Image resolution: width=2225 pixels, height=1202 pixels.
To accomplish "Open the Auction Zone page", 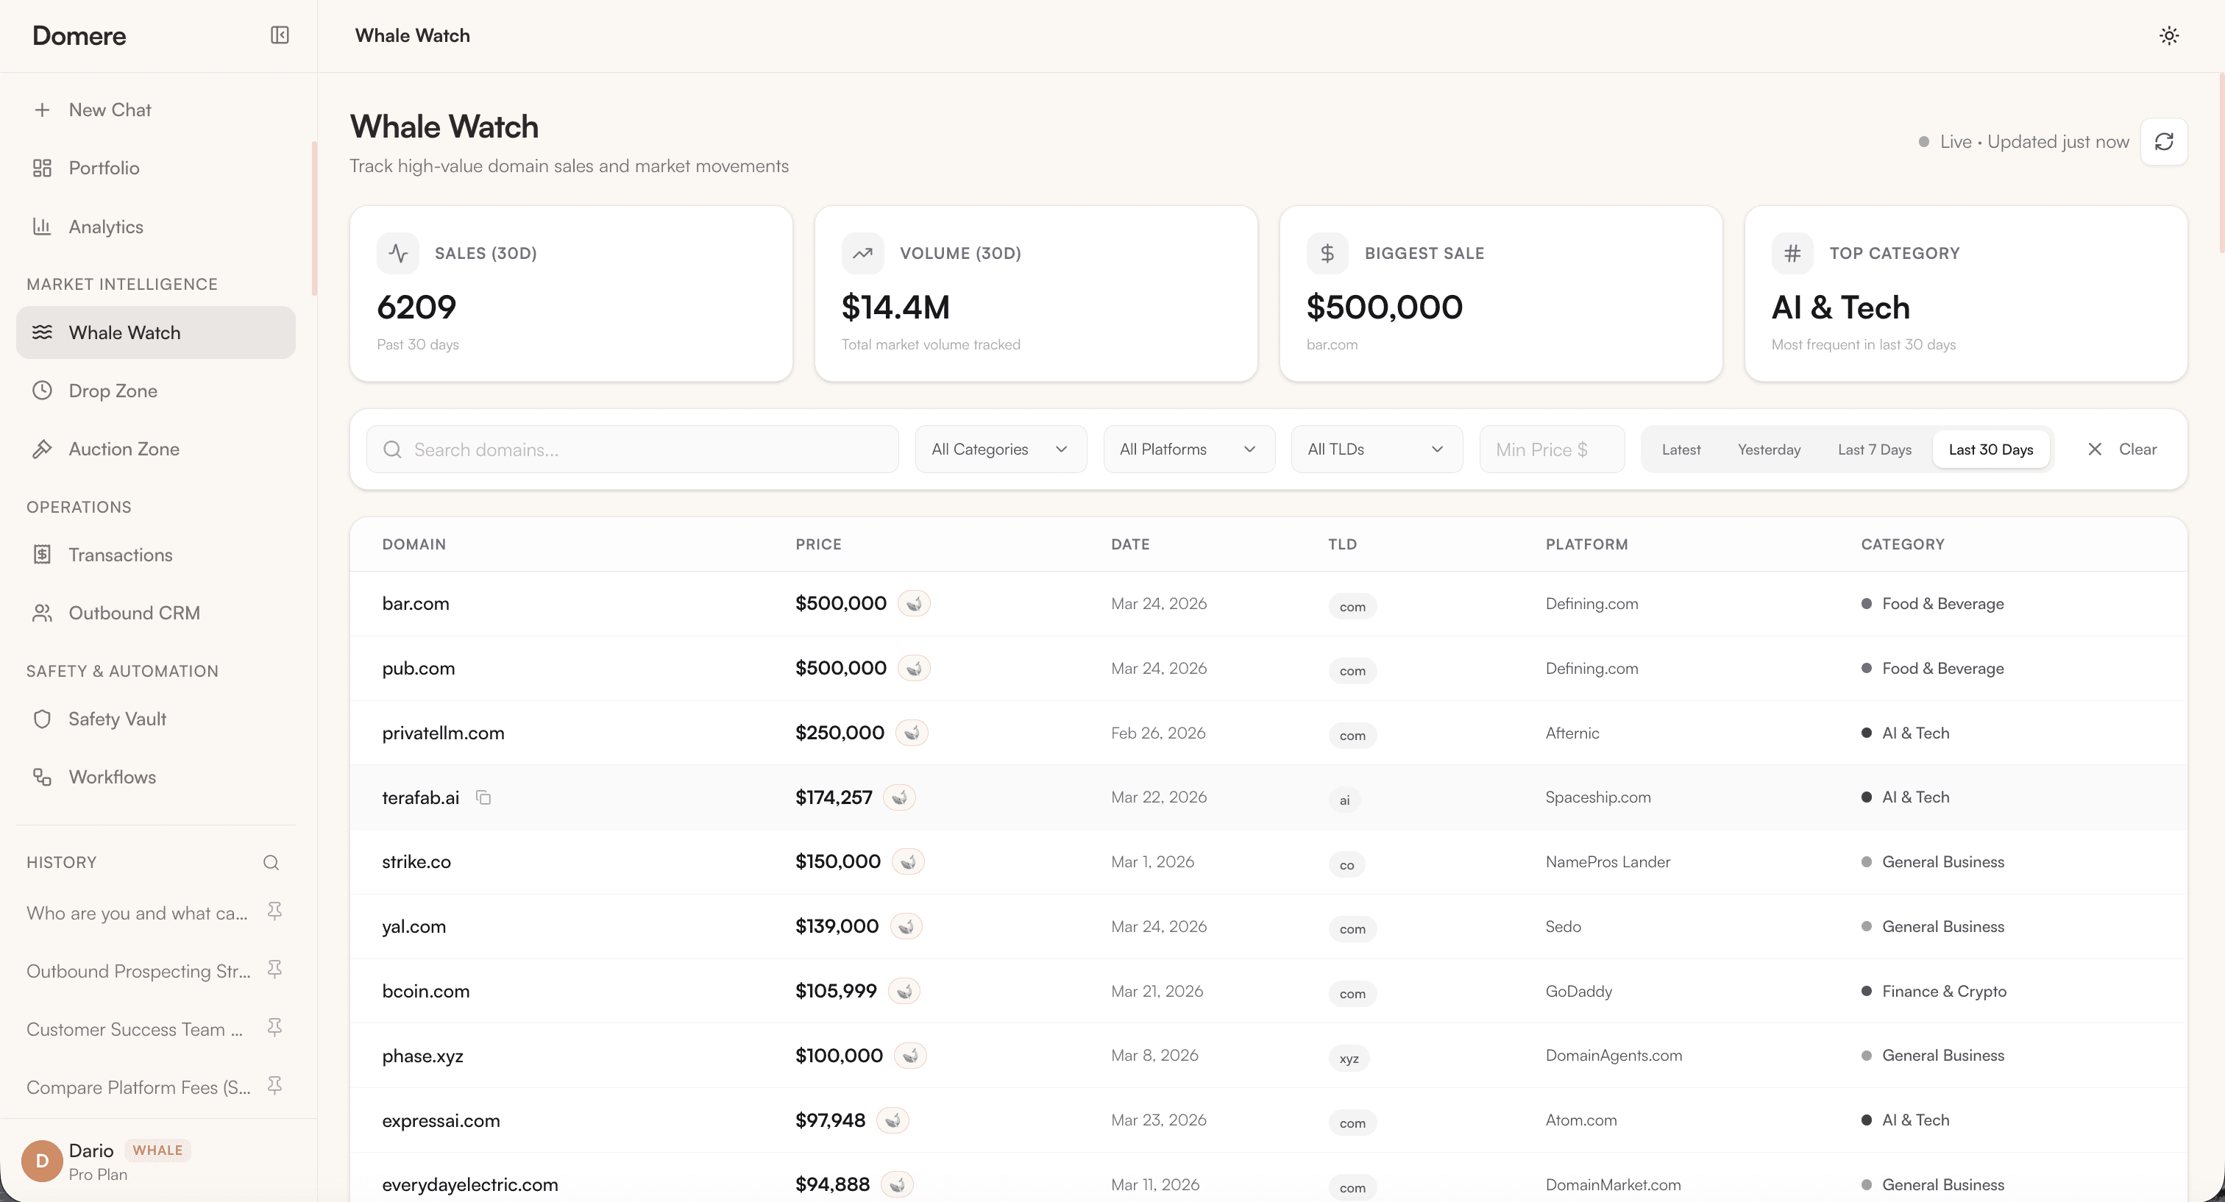I will point(124,449).
